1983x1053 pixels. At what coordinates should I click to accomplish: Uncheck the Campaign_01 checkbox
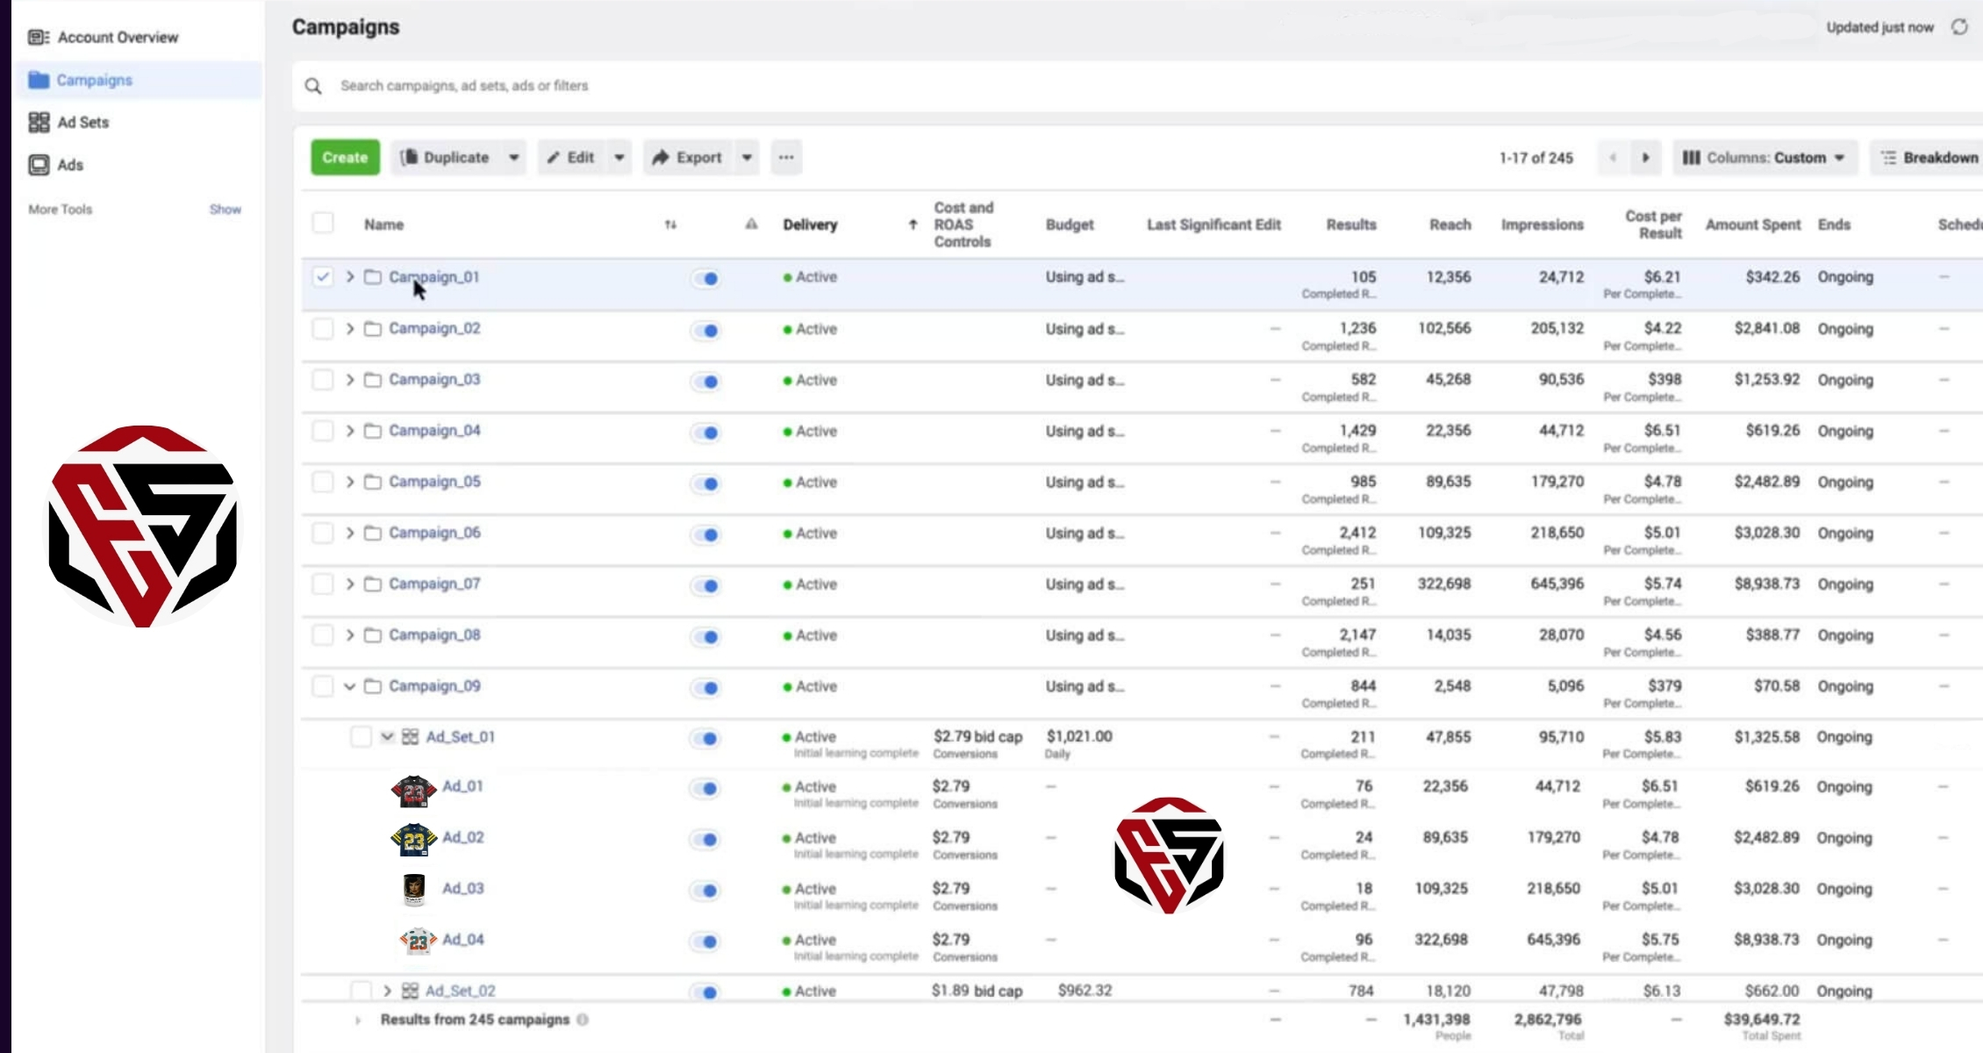click(323, 277)
